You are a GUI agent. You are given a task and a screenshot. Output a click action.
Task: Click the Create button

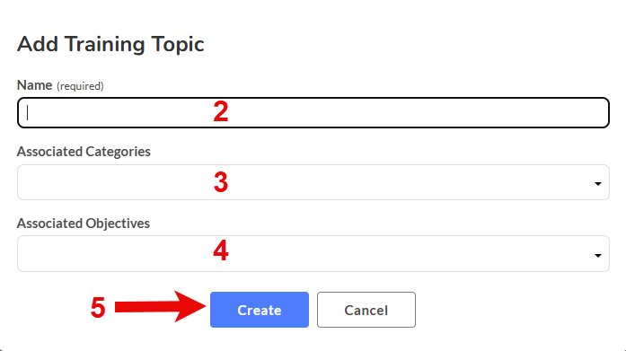(260, 310)
